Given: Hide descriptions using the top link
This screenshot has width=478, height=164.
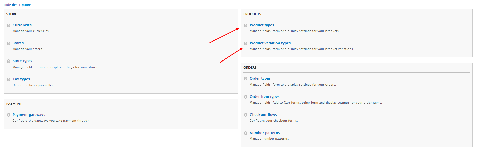Looking at the screenshot, I should pos(18,5).
